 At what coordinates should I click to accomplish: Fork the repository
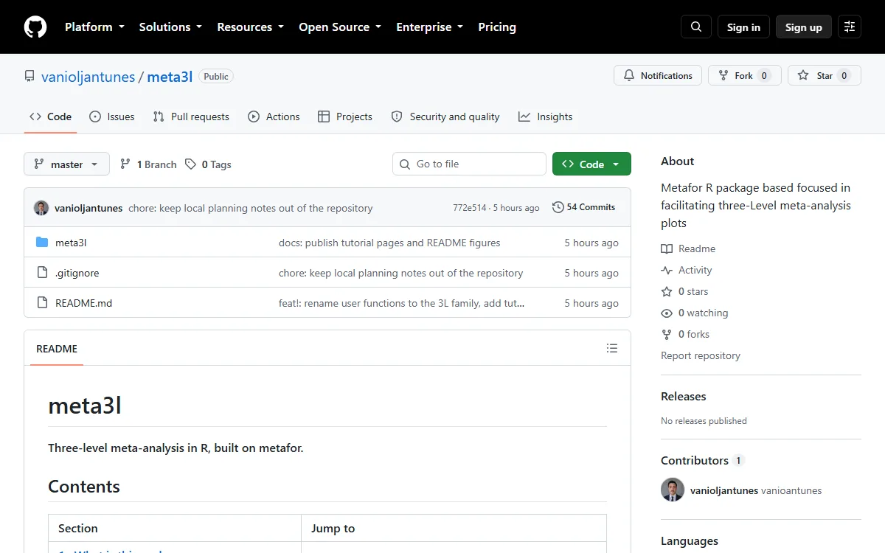click(x=745, y=75)
